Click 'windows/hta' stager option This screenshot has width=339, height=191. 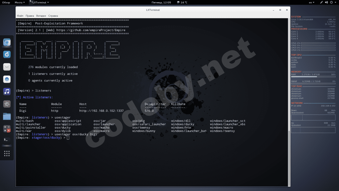click(x=181, y=128)
